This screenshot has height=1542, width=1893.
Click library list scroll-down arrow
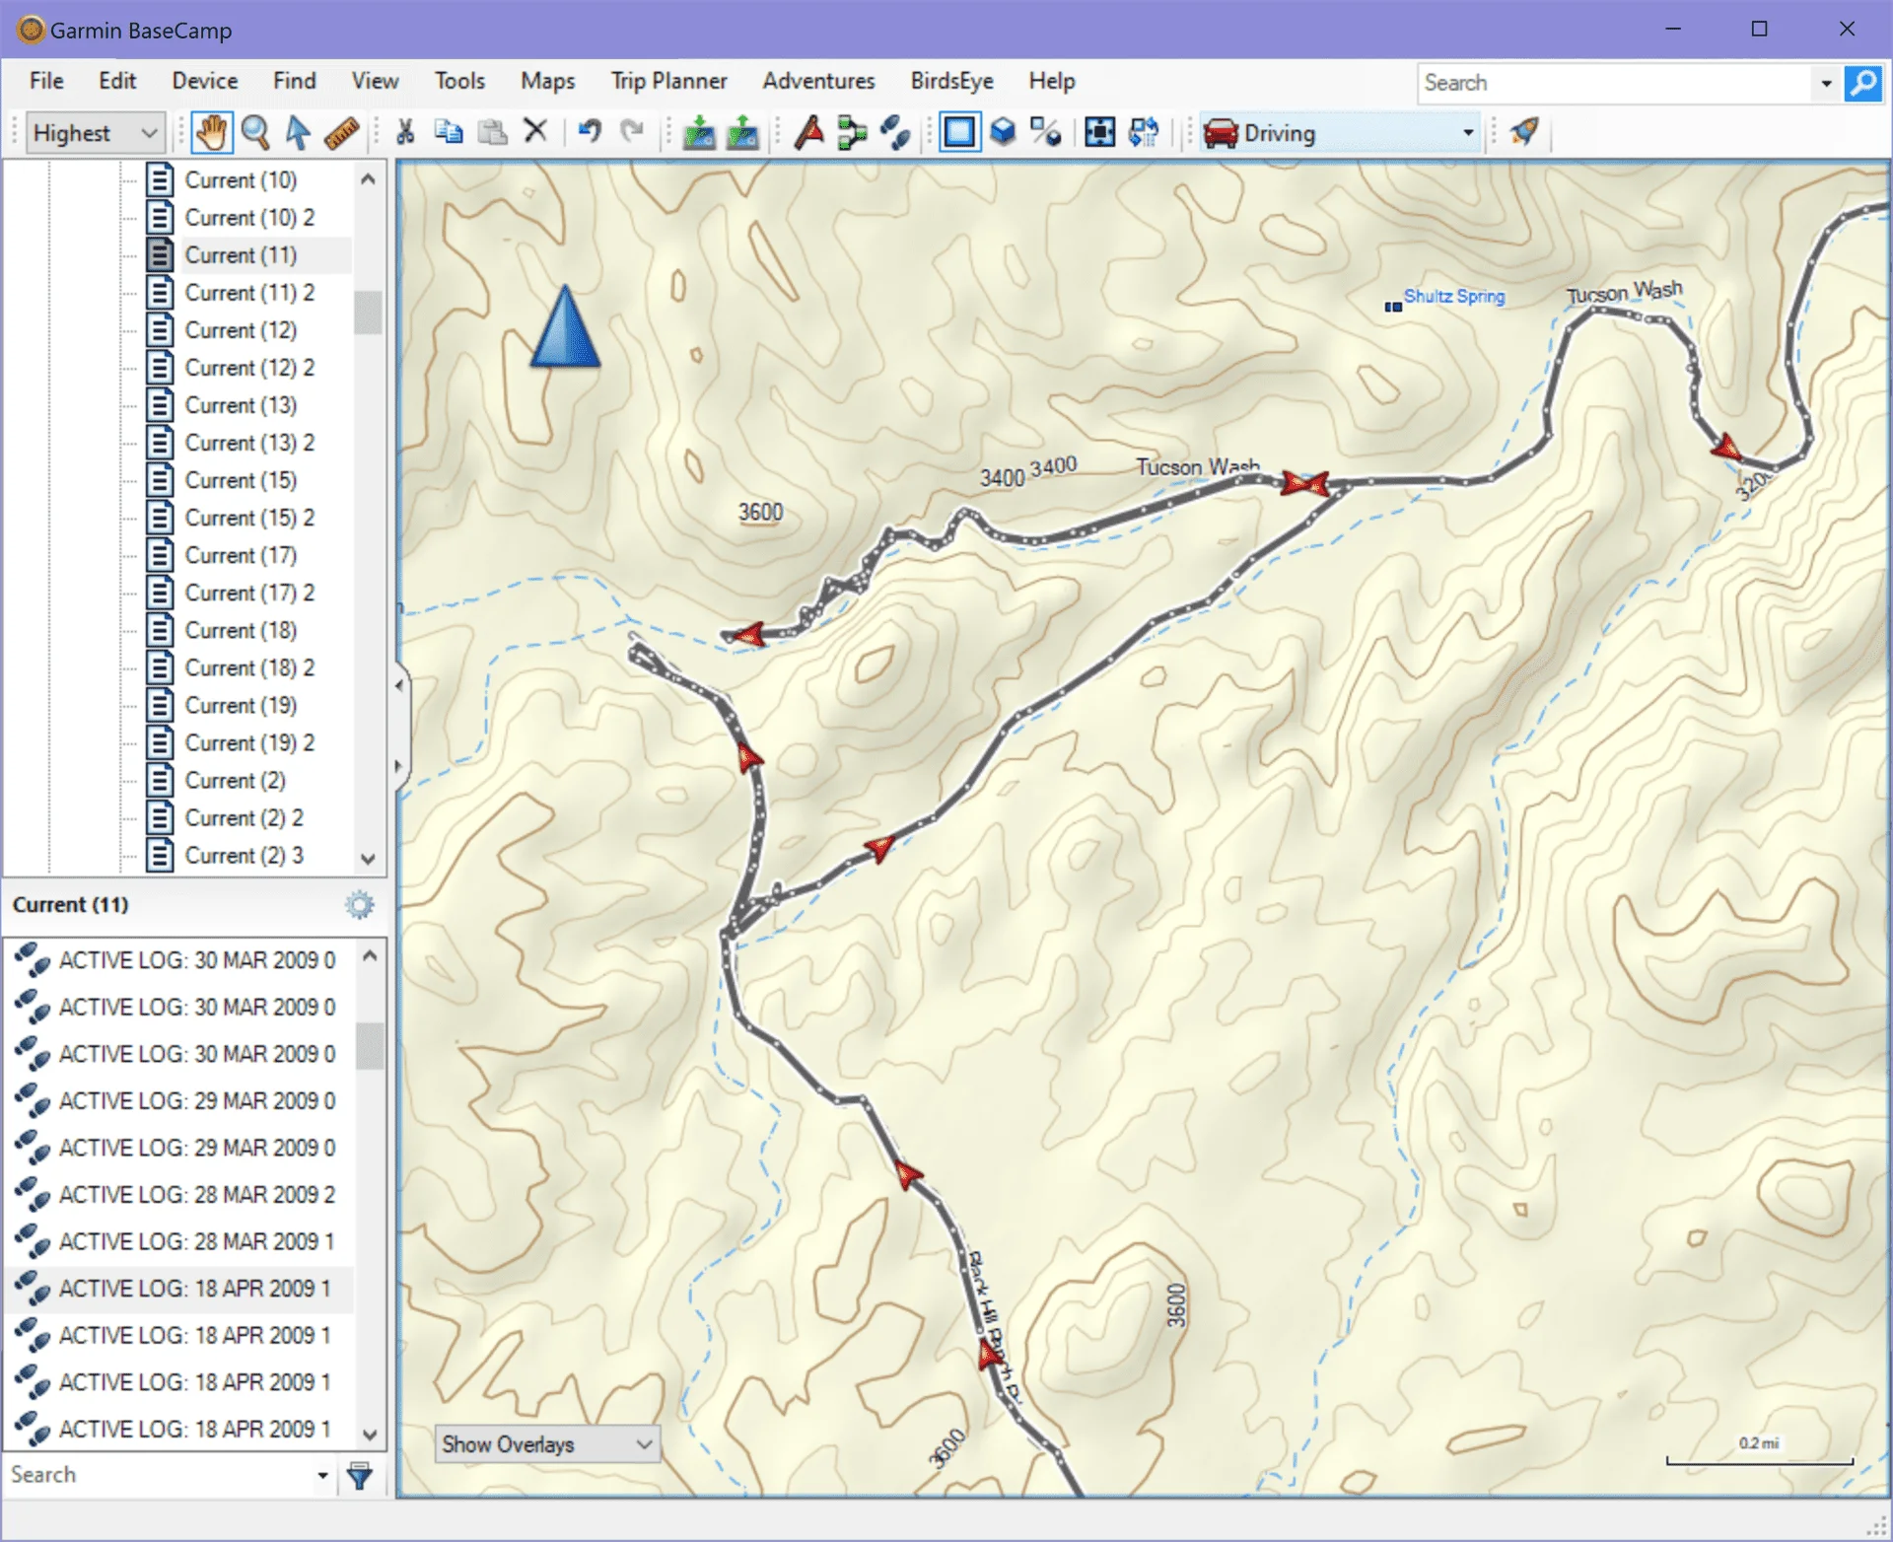(368, 859)
